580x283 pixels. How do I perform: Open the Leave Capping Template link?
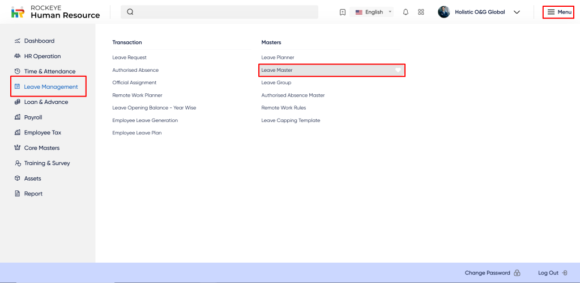point(291,120)
